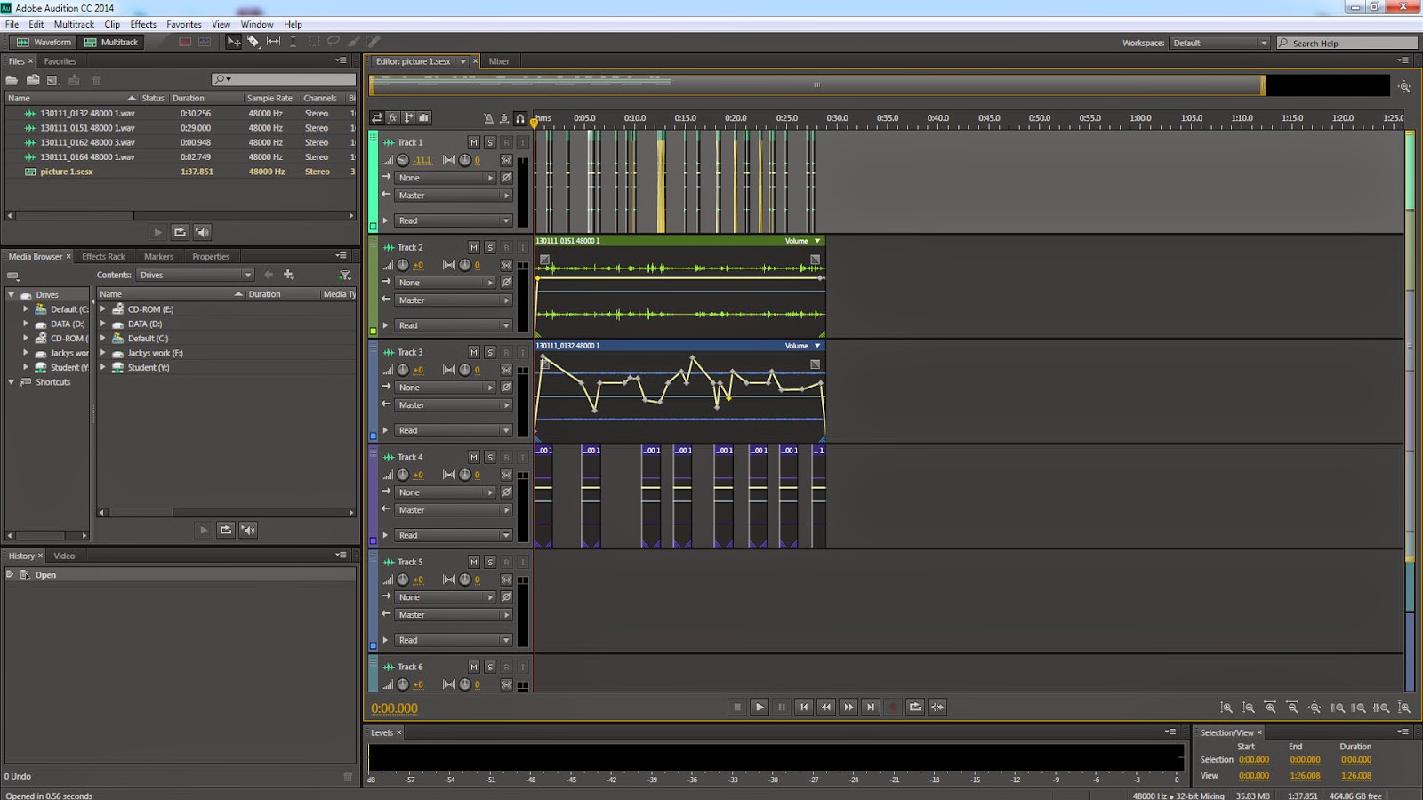Show the Effects (fx) section of tracks
This screenshot has height=800, width=1423.
tap(392, 117)
